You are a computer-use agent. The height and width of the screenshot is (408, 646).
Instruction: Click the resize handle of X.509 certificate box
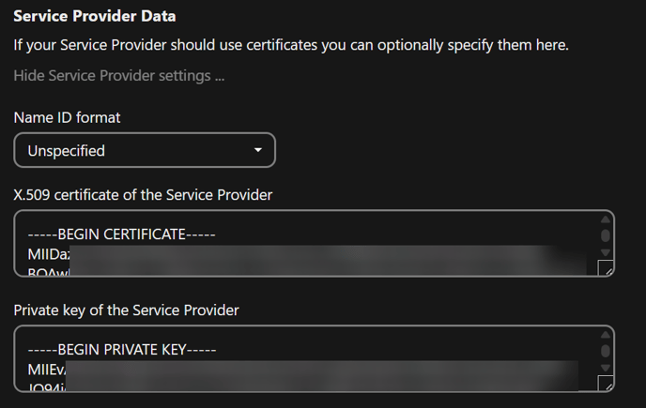click(x=606, y=268)
